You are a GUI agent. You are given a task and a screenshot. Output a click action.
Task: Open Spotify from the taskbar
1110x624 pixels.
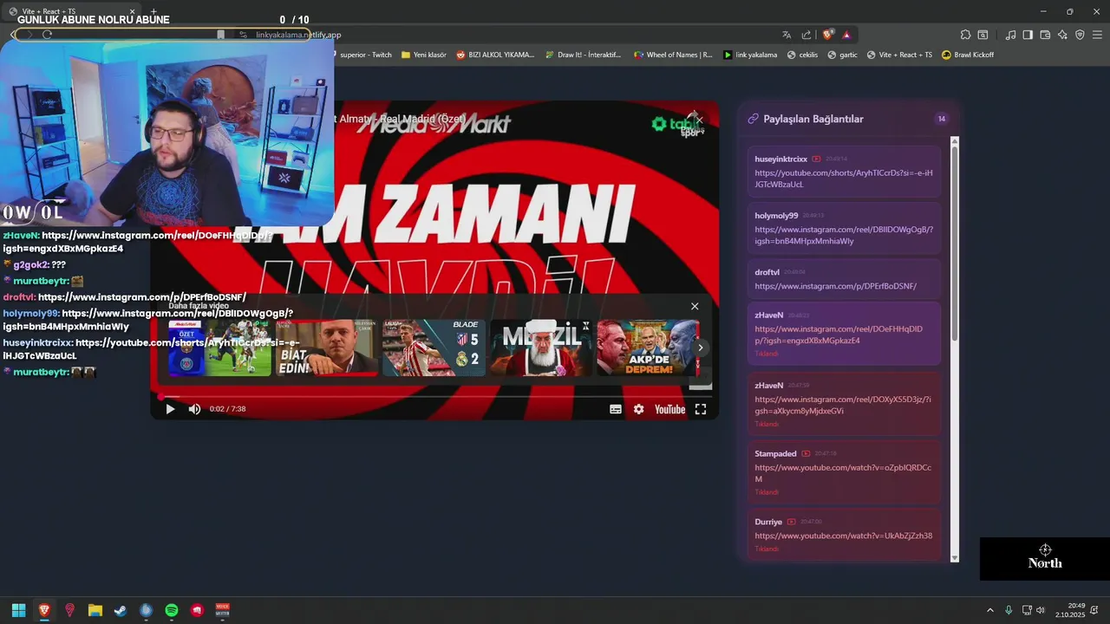172,610
